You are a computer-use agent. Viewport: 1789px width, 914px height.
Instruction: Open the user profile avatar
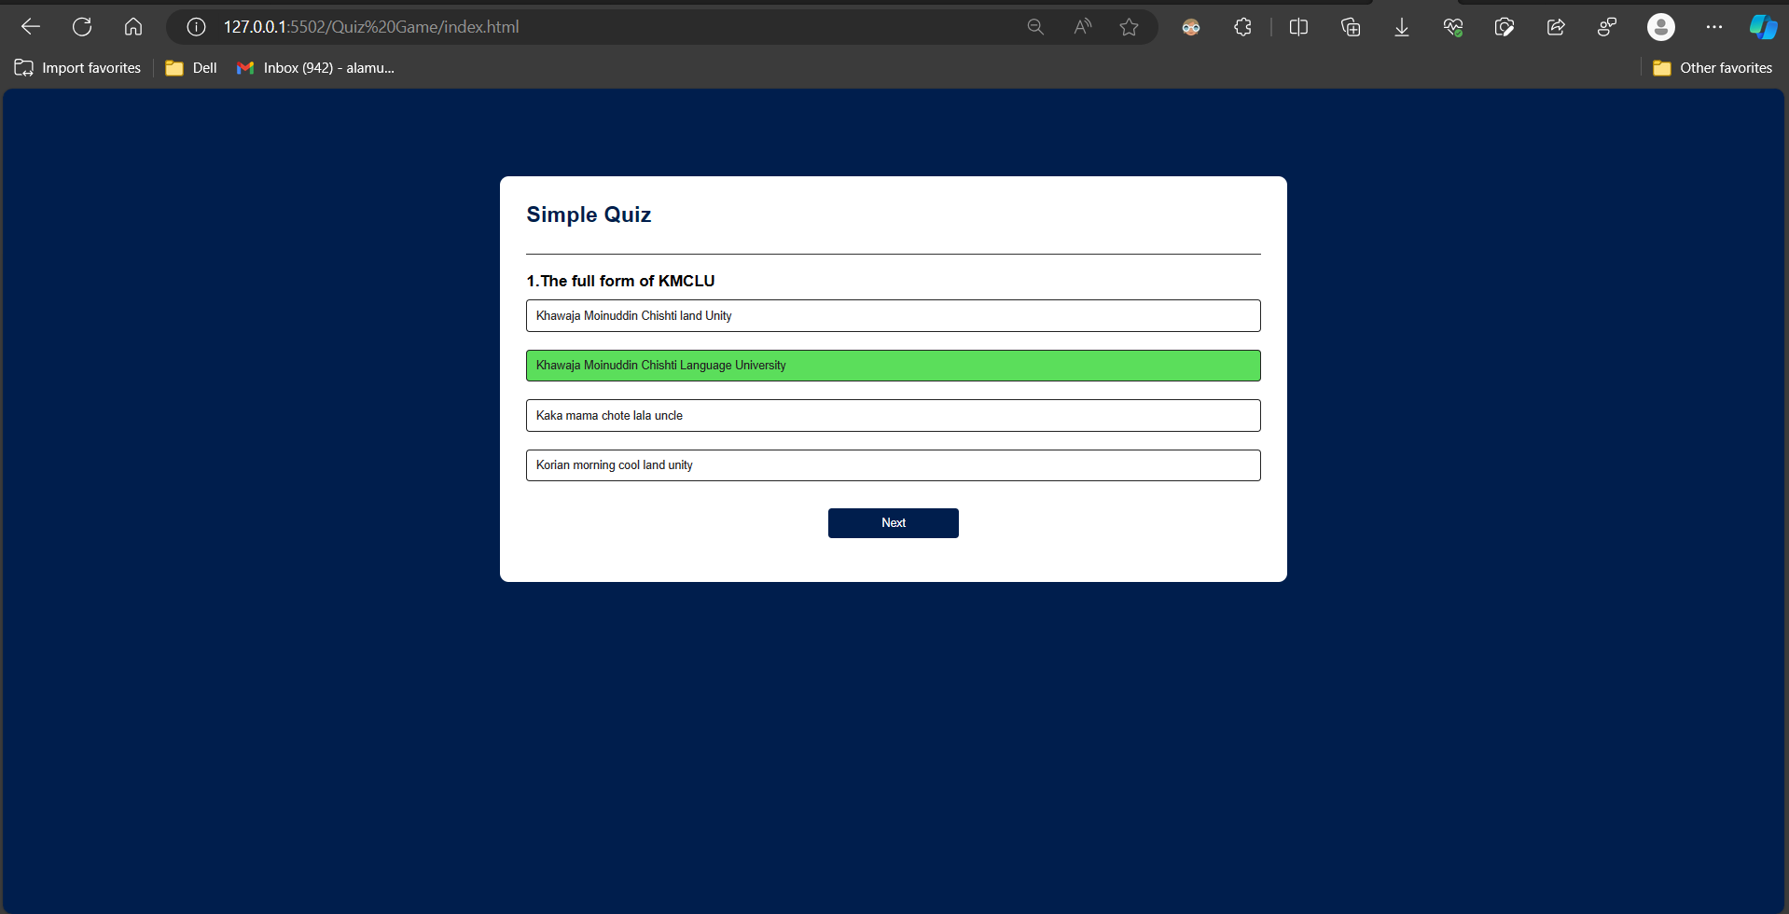(1660, 27)
